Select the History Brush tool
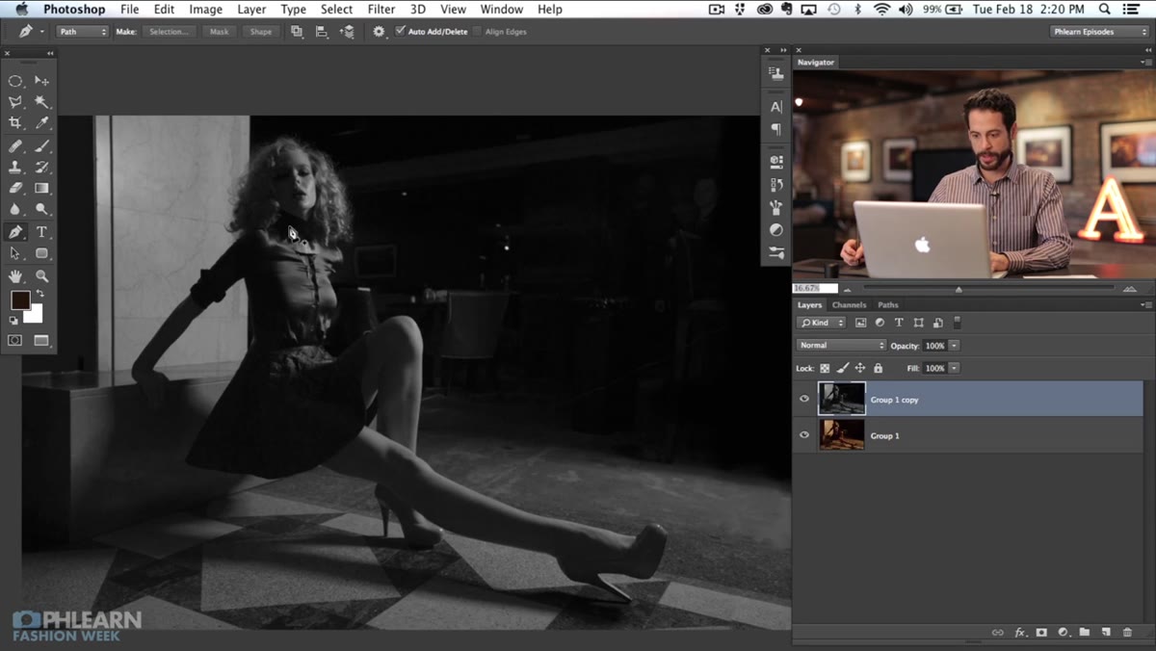 click(x=42, y=168)
